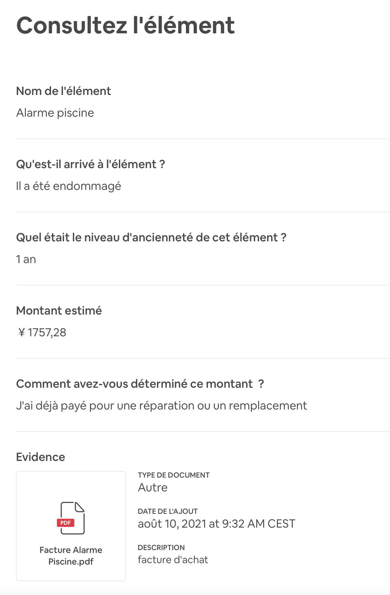Click the "Alarme piscine" item name

coord(55,113)
